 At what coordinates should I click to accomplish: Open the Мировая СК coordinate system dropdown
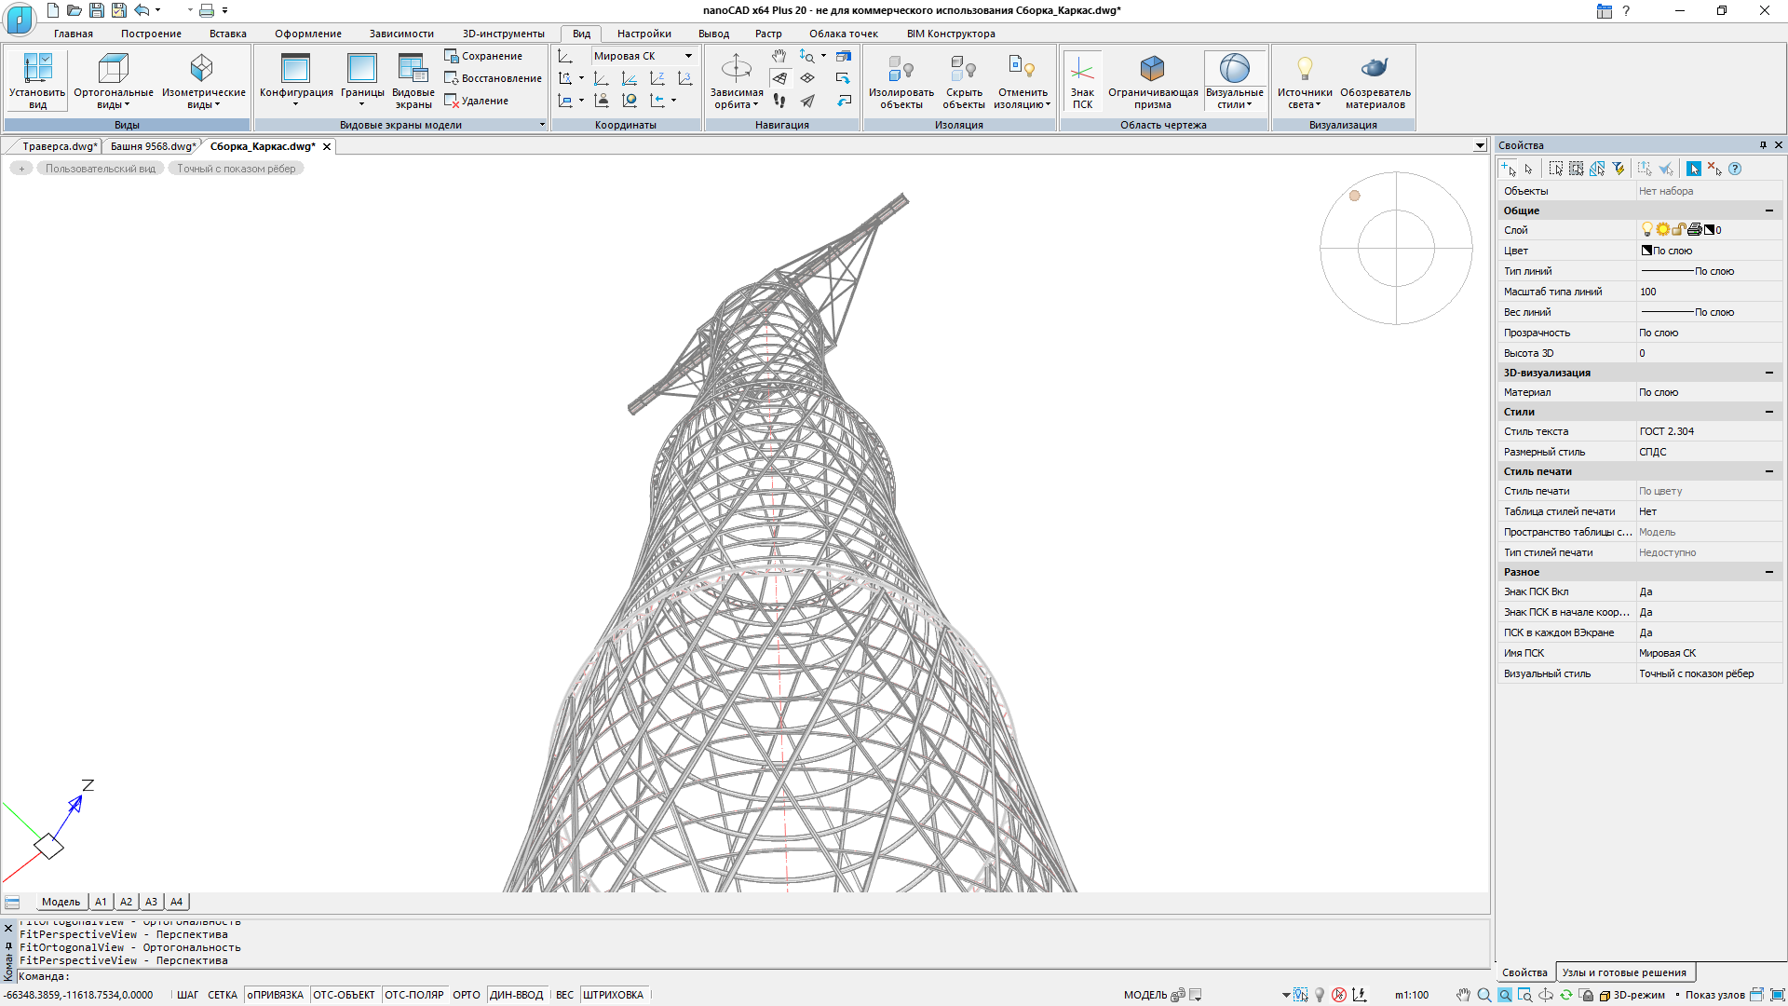coord(688,56)
